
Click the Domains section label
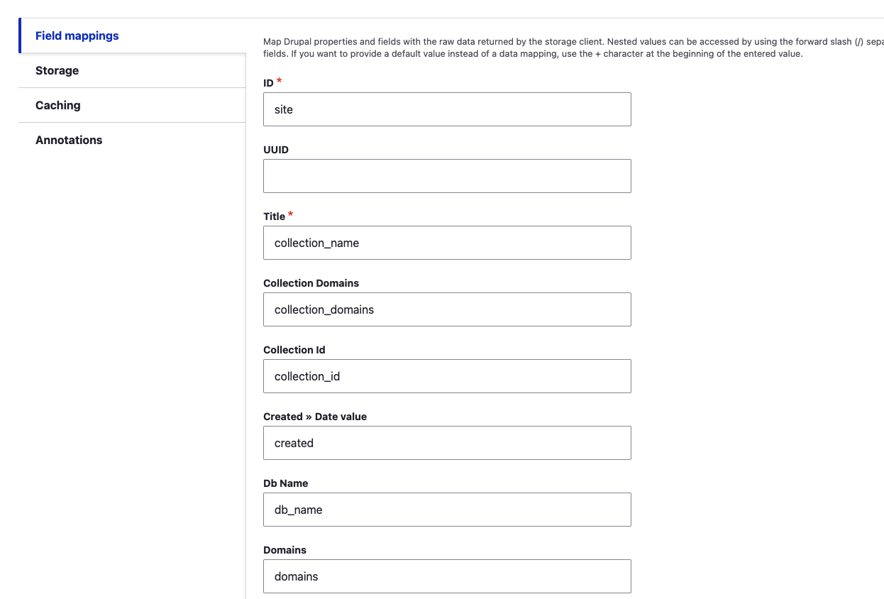click(x=284, y=550)
